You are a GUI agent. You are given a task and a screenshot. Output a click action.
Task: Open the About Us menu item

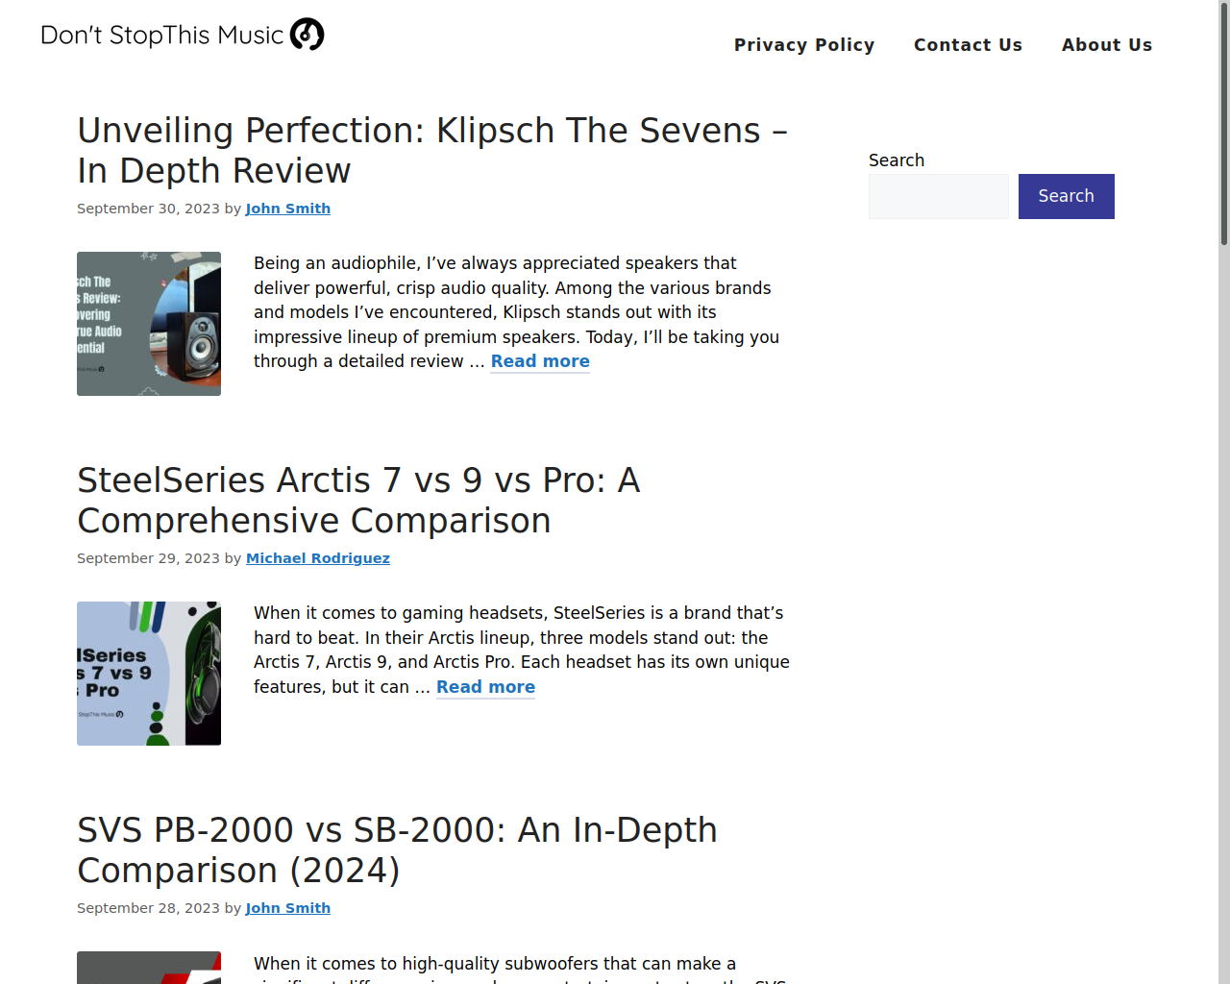tap(1107, 45)
